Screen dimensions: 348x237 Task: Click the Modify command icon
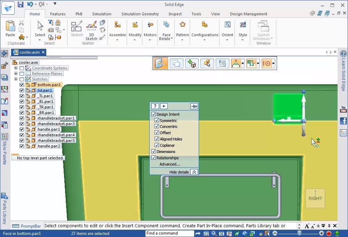(135, 24)
